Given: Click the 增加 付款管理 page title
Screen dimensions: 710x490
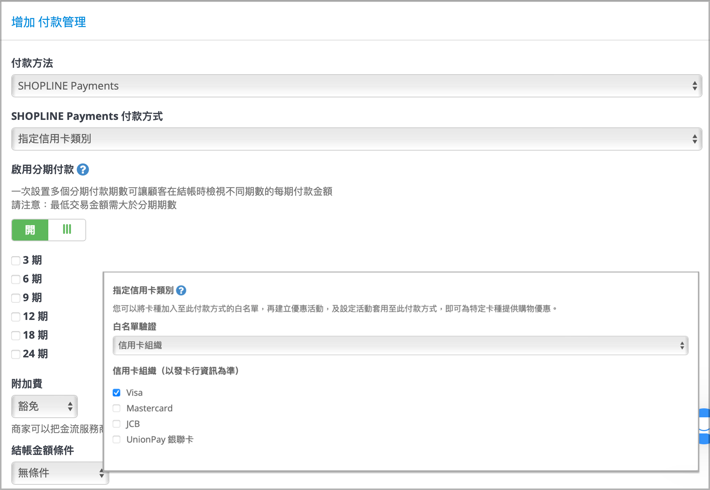Looking at the screenshot, I should click(49, 22).
